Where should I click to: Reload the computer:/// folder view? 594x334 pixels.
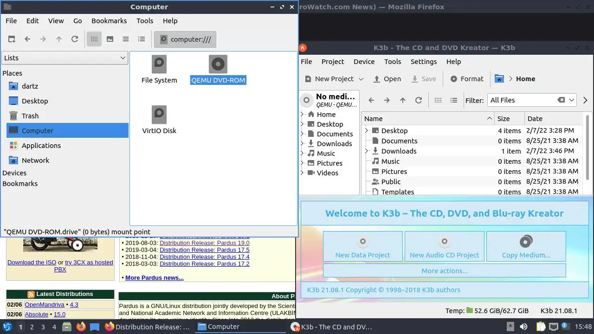point(75,39)
